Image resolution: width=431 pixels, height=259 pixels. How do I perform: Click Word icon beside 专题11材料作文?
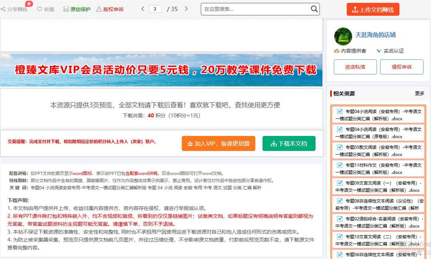click(x=340, y=165)
